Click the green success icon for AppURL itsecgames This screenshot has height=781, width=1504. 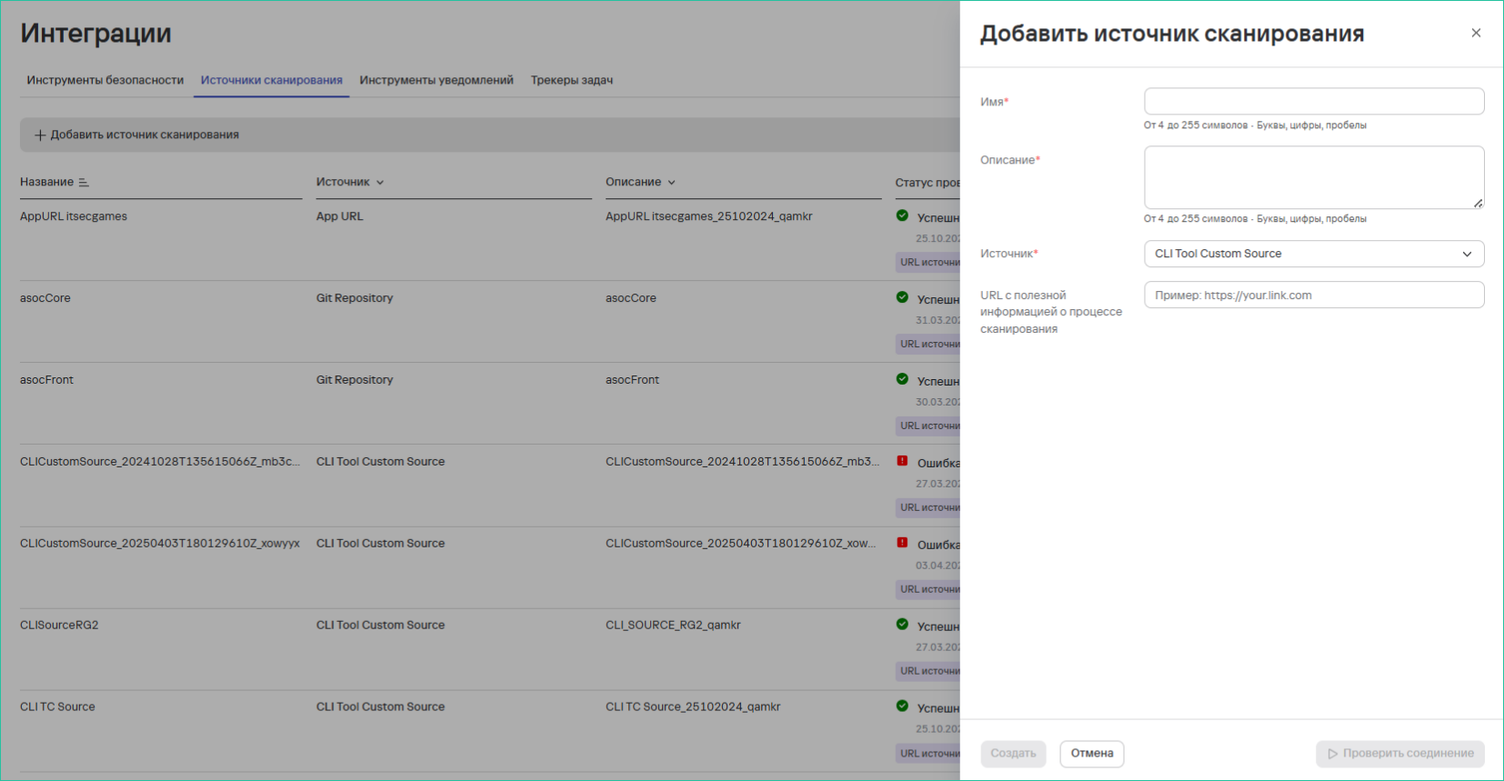902,216
